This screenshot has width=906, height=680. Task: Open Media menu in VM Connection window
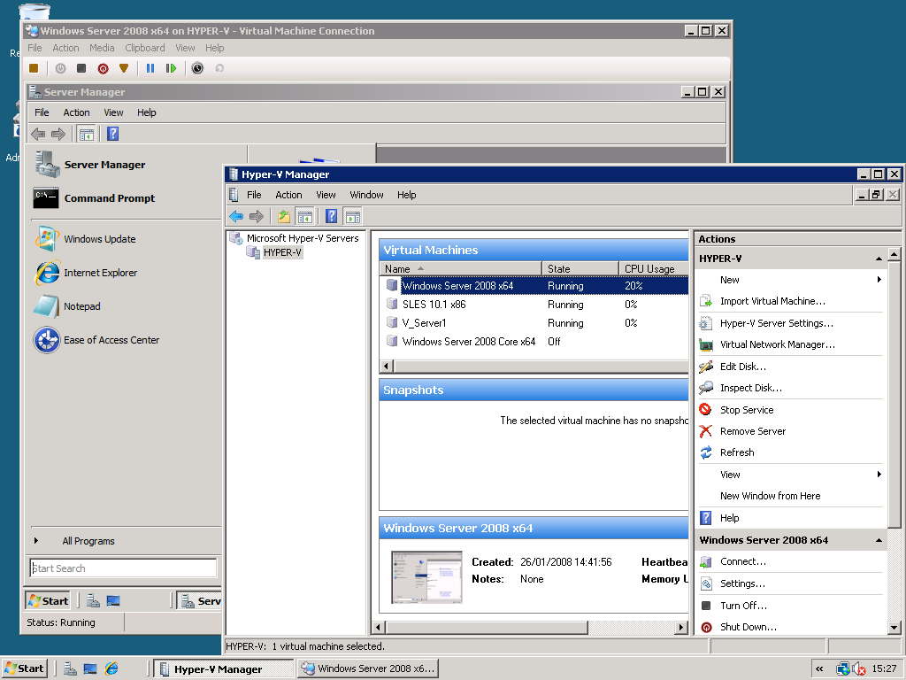click(x=102, y=48)
